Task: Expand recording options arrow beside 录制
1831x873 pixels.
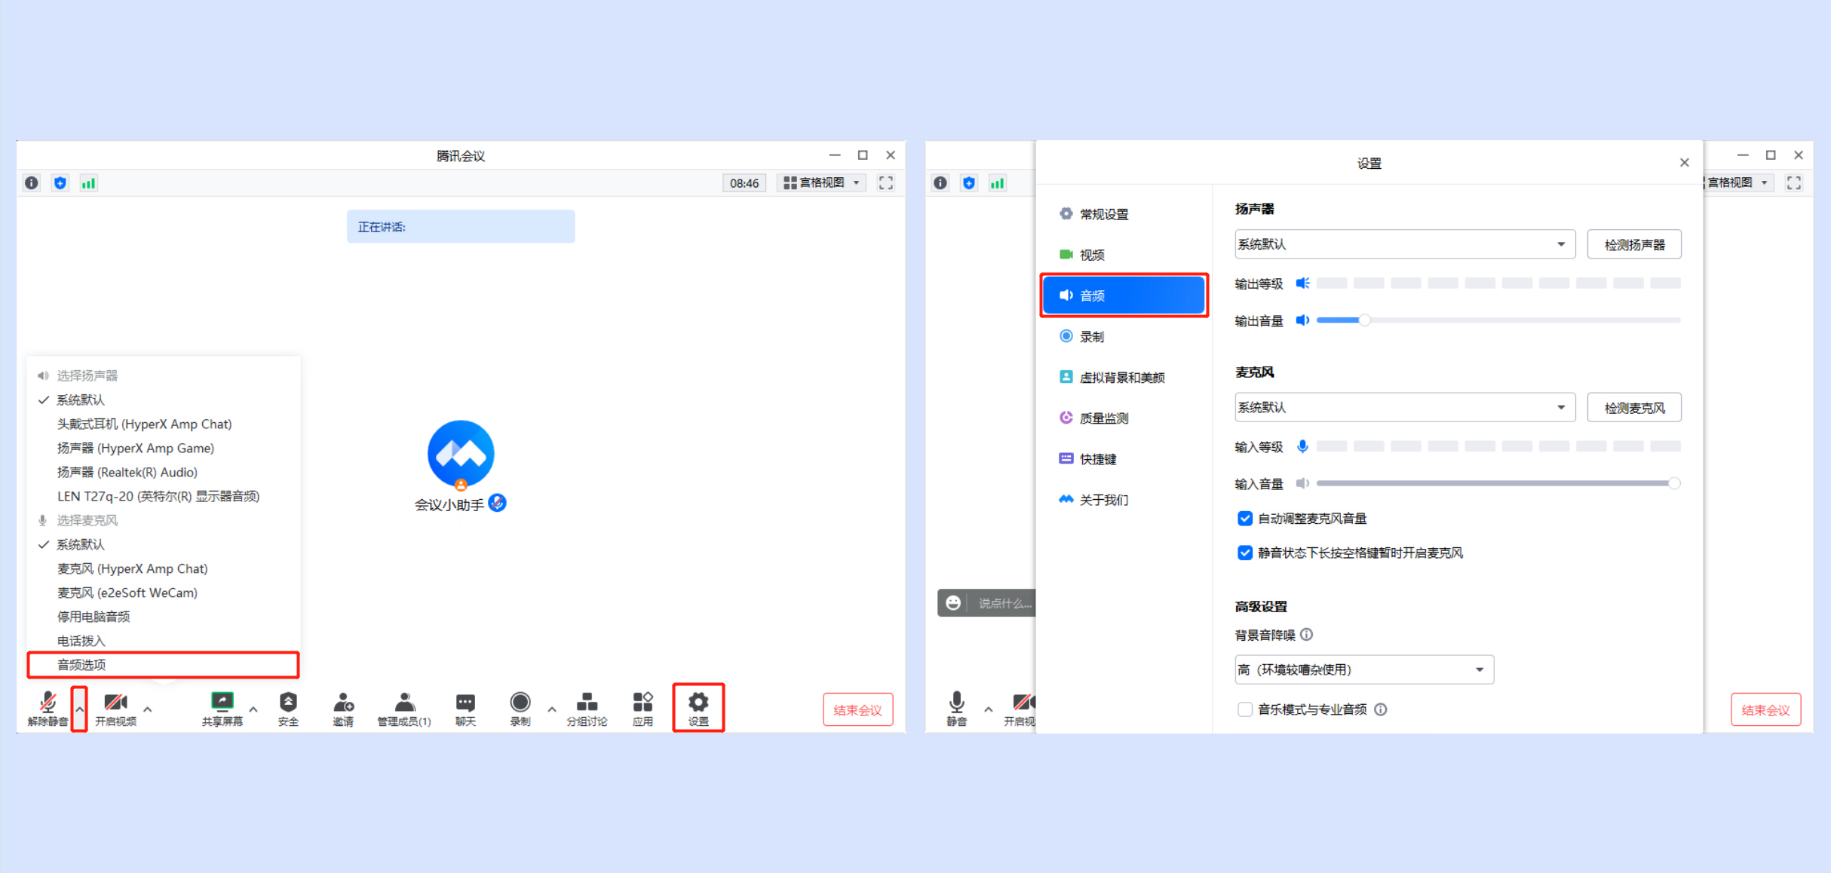Action: (x=552, y=709)
